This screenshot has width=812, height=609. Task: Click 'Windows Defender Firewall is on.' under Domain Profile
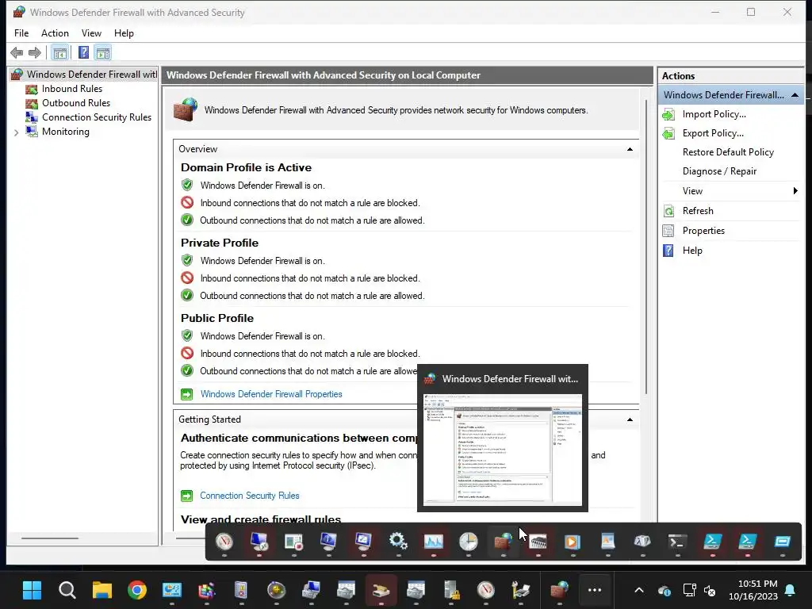pos(262,186)
